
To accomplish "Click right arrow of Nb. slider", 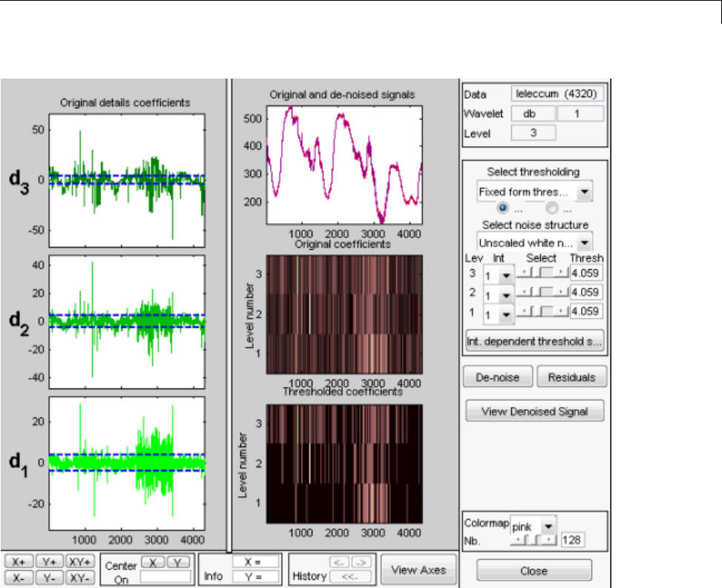I will tap(549, 539).
